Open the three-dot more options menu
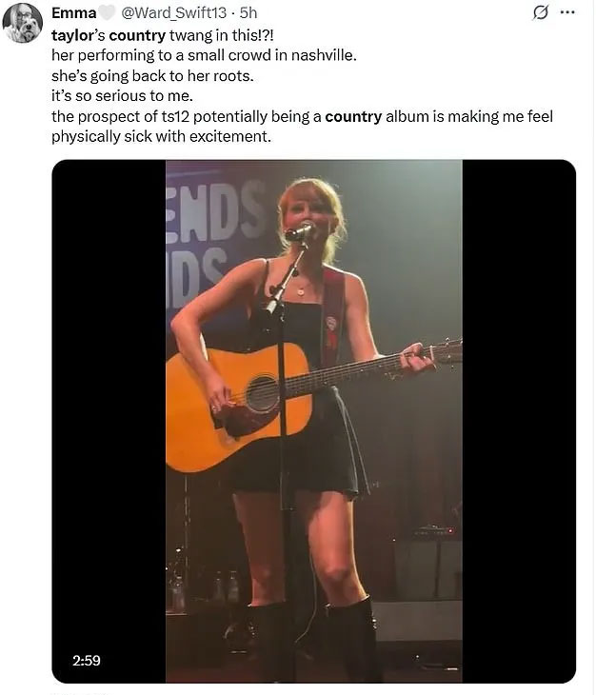The width and height of the screenshot is (596, 695). [567, 13]
